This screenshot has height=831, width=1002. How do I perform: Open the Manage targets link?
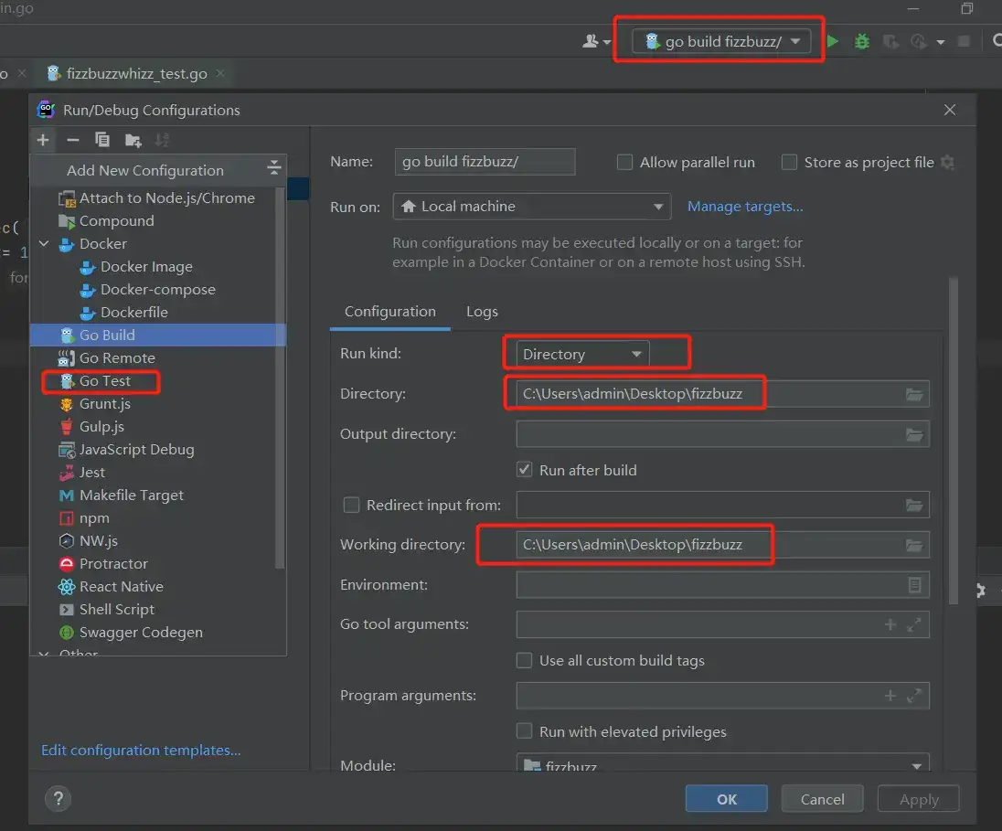(x=745, y=207)
